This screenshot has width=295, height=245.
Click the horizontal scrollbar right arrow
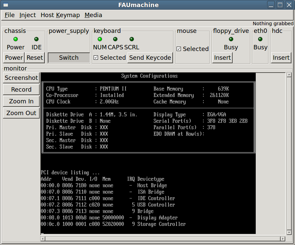pos(283,239)
